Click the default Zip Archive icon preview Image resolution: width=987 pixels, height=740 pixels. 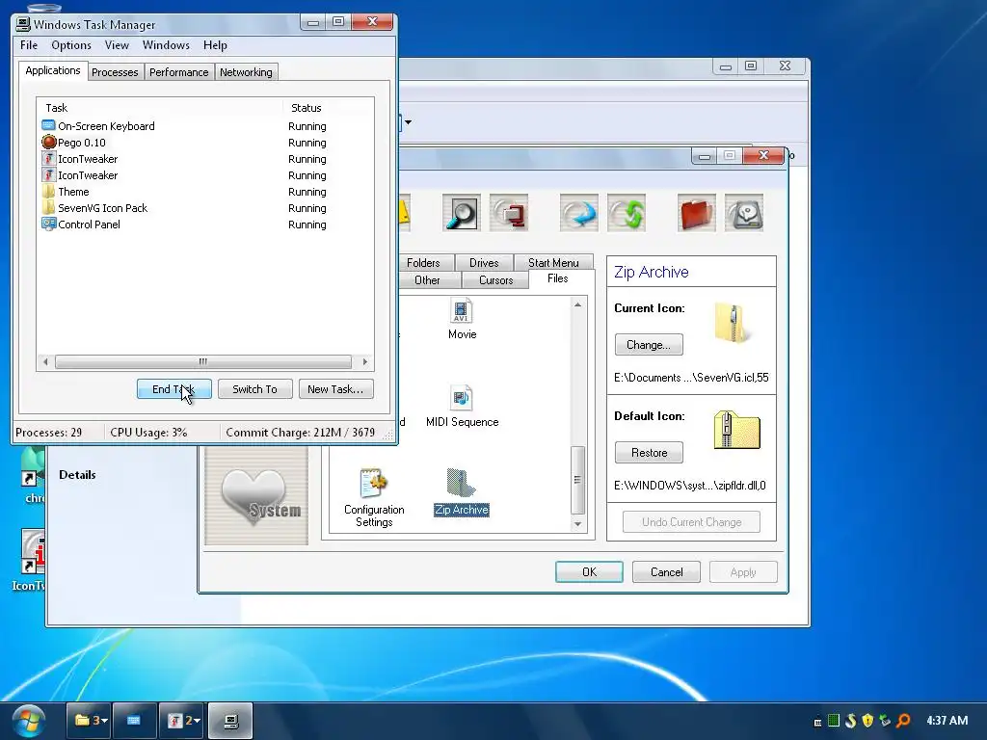pos(736,431)
